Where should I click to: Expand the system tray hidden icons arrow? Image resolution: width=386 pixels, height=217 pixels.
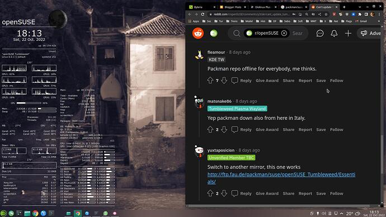tap(342, 213)
